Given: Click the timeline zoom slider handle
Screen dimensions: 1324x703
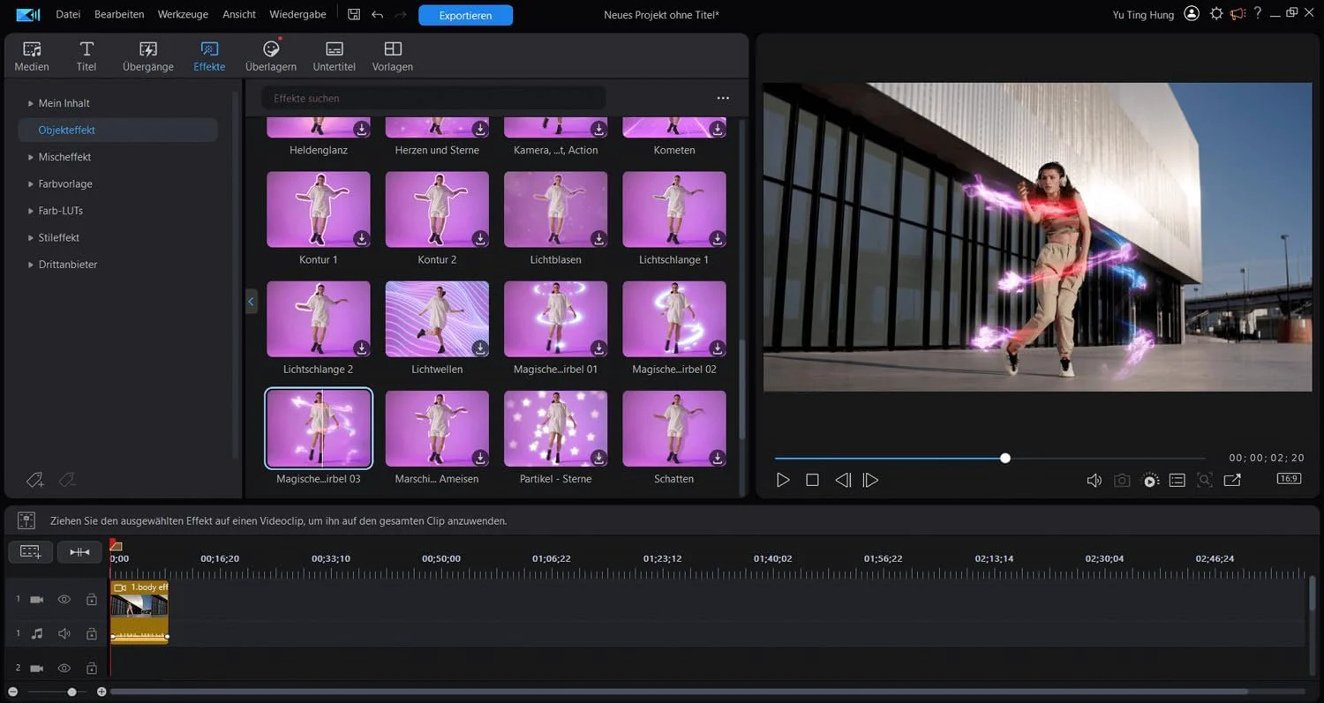Looking at the screenshot, I should click(72, 692).
